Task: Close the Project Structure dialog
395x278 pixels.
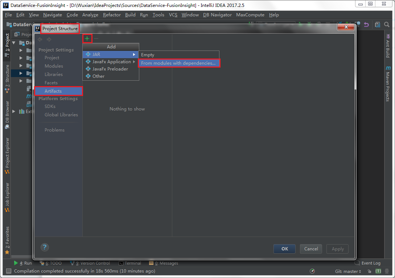Action: [346, 27]
